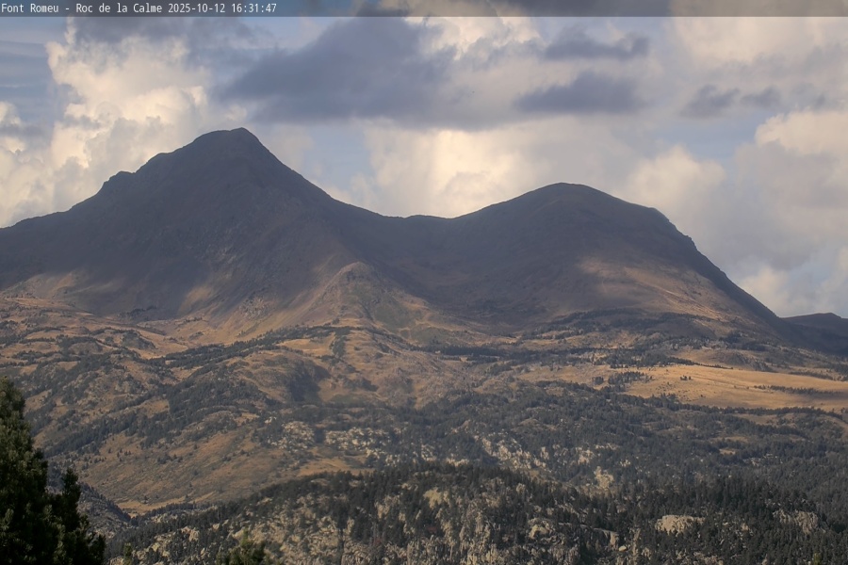The image size is (848, 565).
Task: Click the summit of the taller left peak
Action: (230, 133)
